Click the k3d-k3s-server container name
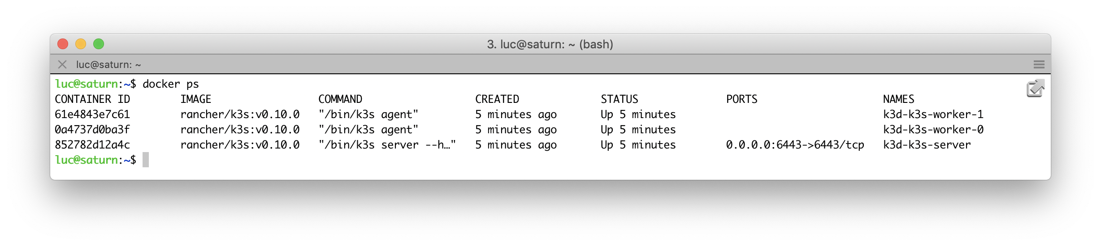This screenshot has width=1101, height=246. click(927, 145)
